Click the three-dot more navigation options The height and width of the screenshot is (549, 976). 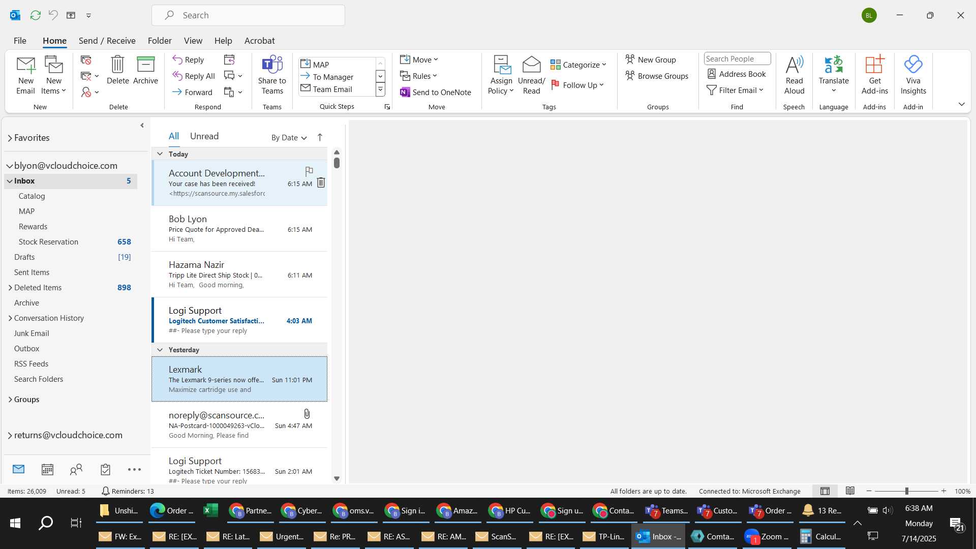point(134,469)
